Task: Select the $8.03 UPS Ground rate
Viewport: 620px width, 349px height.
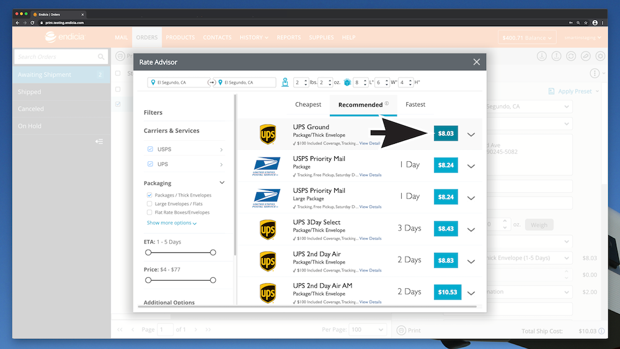Action: (446, 134)
